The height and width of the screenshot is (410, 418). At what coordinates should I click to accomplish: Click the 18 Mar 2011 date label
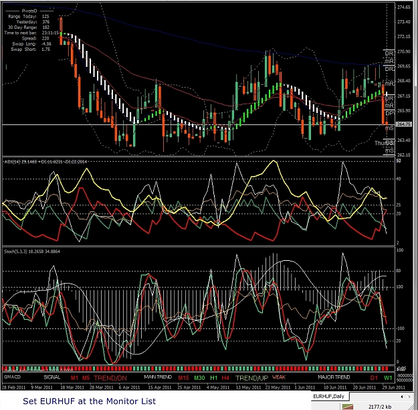(x=72, y=387)
